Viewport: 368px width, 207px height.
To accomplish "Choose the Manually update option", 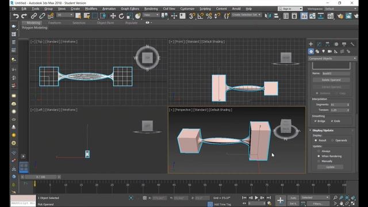I will click(x=319, y=161).
